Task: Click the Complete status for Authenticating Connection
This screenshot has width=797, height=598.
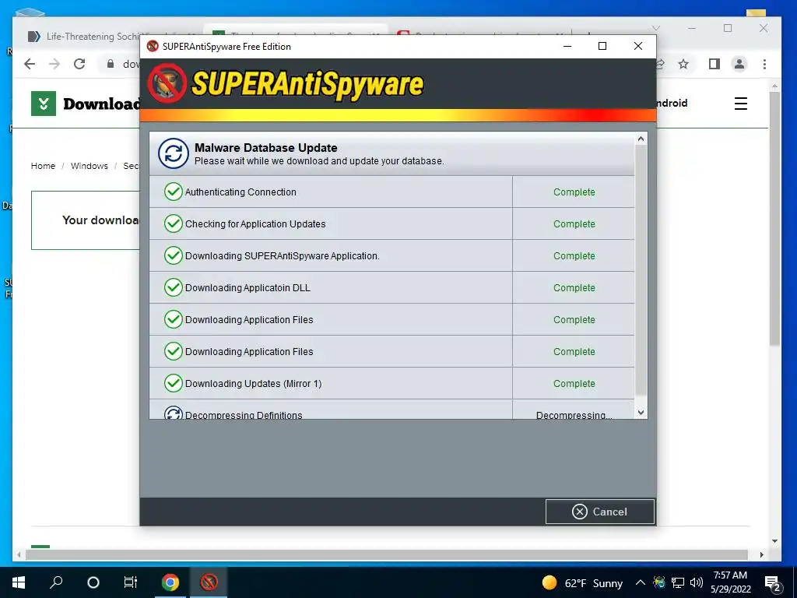Action: (x=574, y=192)
